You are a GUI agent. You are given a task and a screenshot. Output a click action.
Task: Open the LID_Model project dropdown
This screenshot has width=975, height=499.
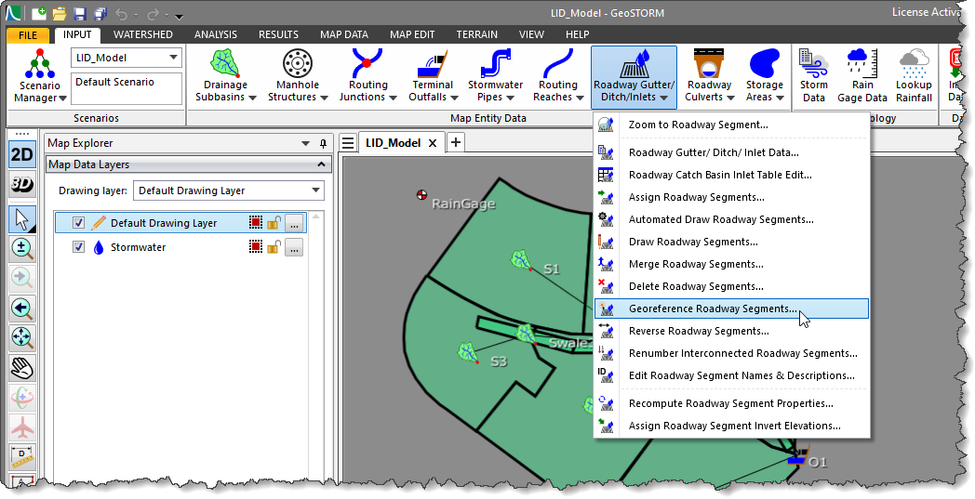point(127,58)
